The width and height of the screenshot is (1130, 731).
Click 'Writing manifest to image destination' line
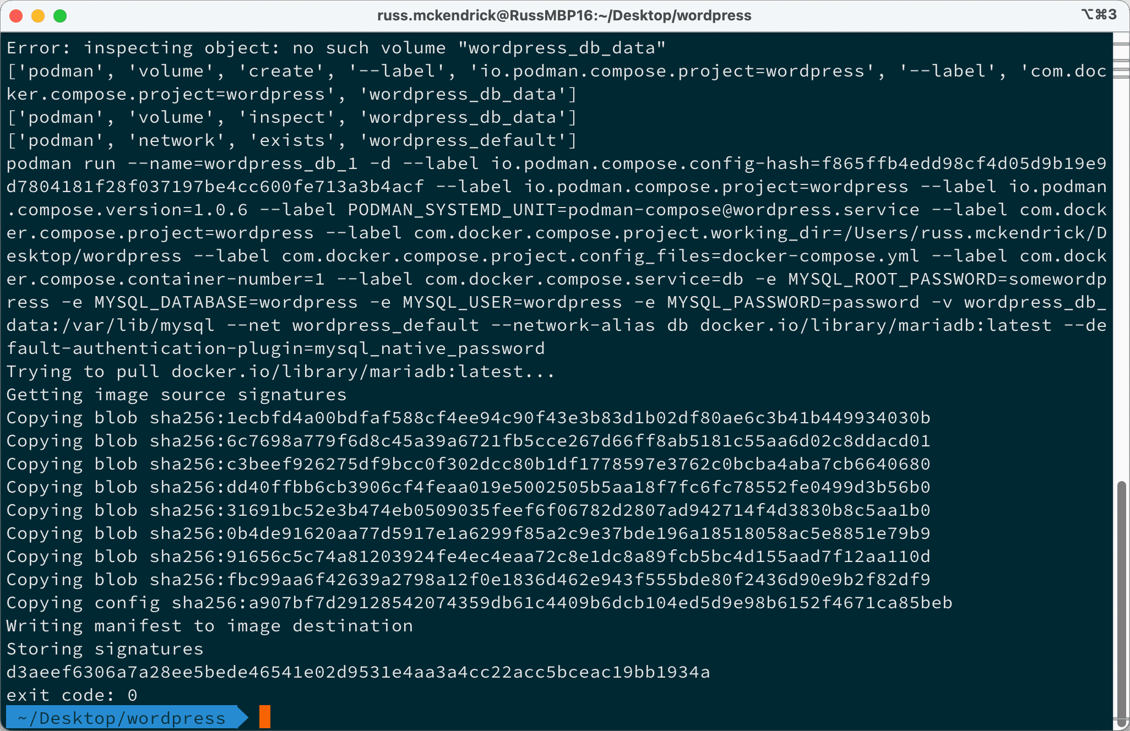(210, 625)
